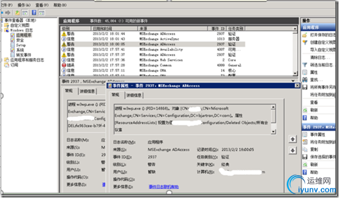Toggle the show/hide action pane toolbar icon
This screenshot has width=339, height=198.
42,13
